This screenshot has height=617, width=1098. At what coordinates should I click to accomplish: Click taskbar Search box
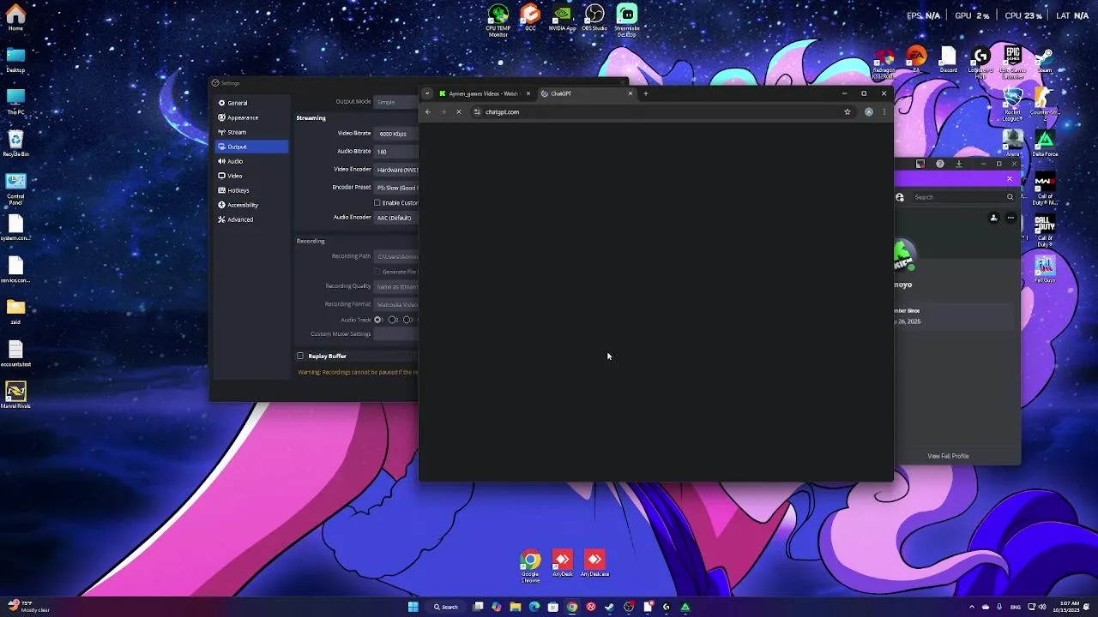pos(446,607)
